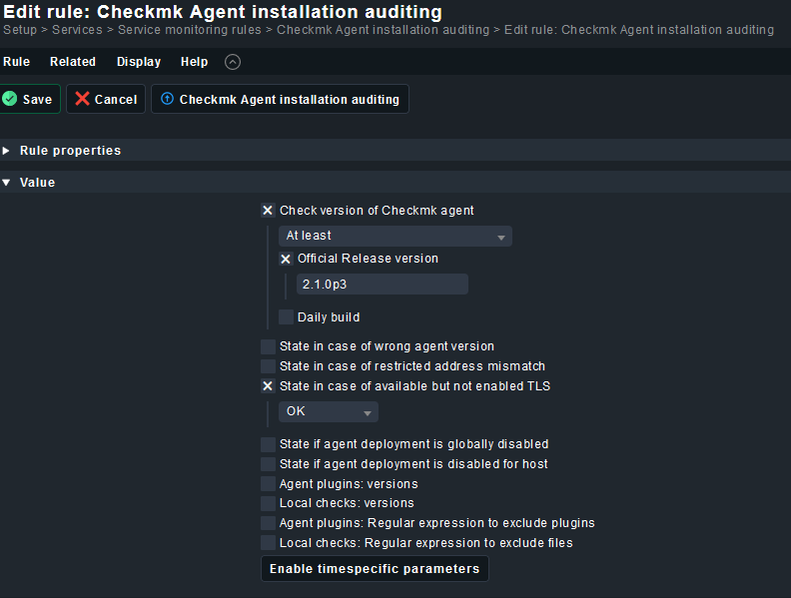Expand the Rule properties section
791x598 pixels.
[70, 151]
